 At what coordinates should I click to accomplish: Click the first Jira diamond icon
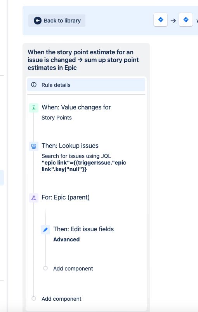(x=161, y=20)
